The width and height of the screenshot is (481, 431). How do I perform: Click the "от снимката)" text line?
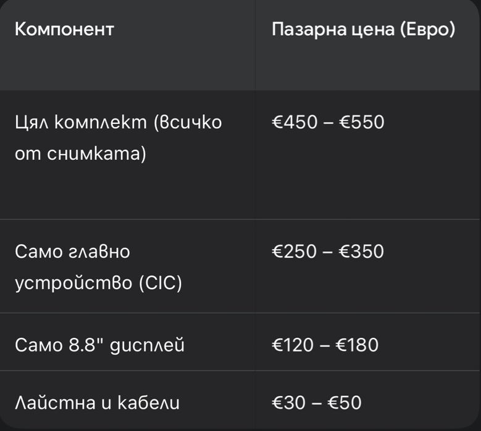[x=80, y=154]
